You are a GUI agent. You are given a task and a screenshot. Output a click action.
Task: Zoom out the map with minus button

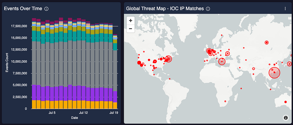coord(130,29)
